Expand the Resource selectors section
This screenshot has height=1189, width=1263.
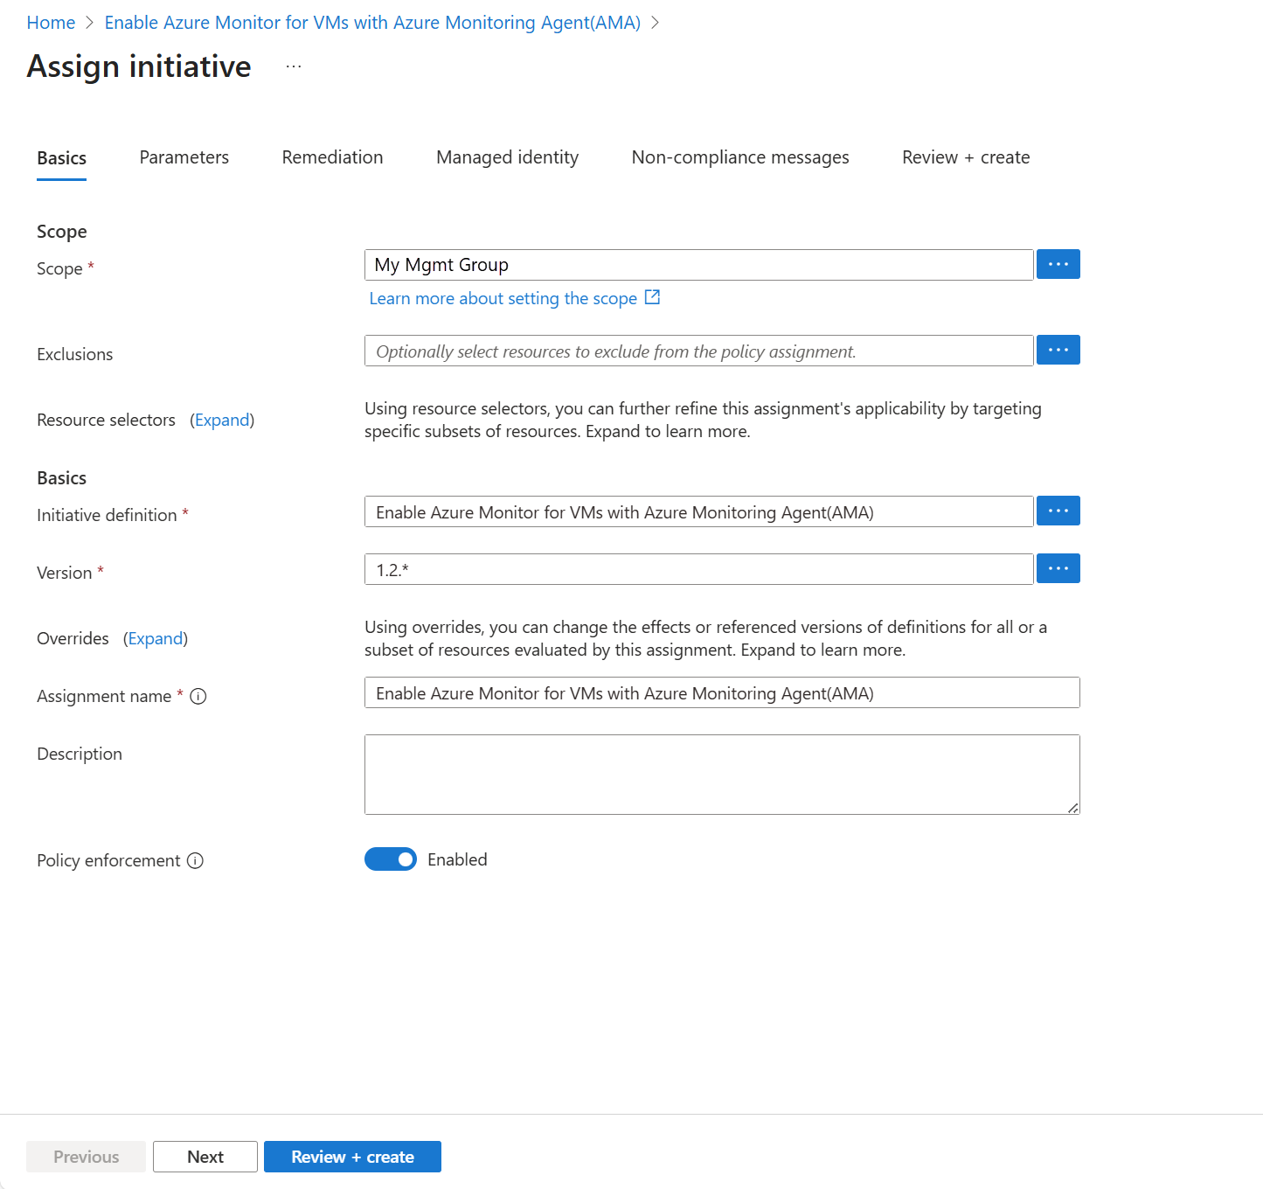tap(222, 421)
